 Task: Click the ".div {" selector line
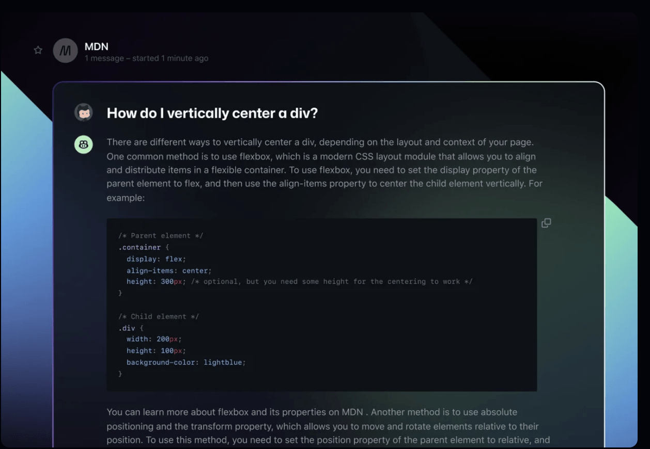click(x=131, y=328)
